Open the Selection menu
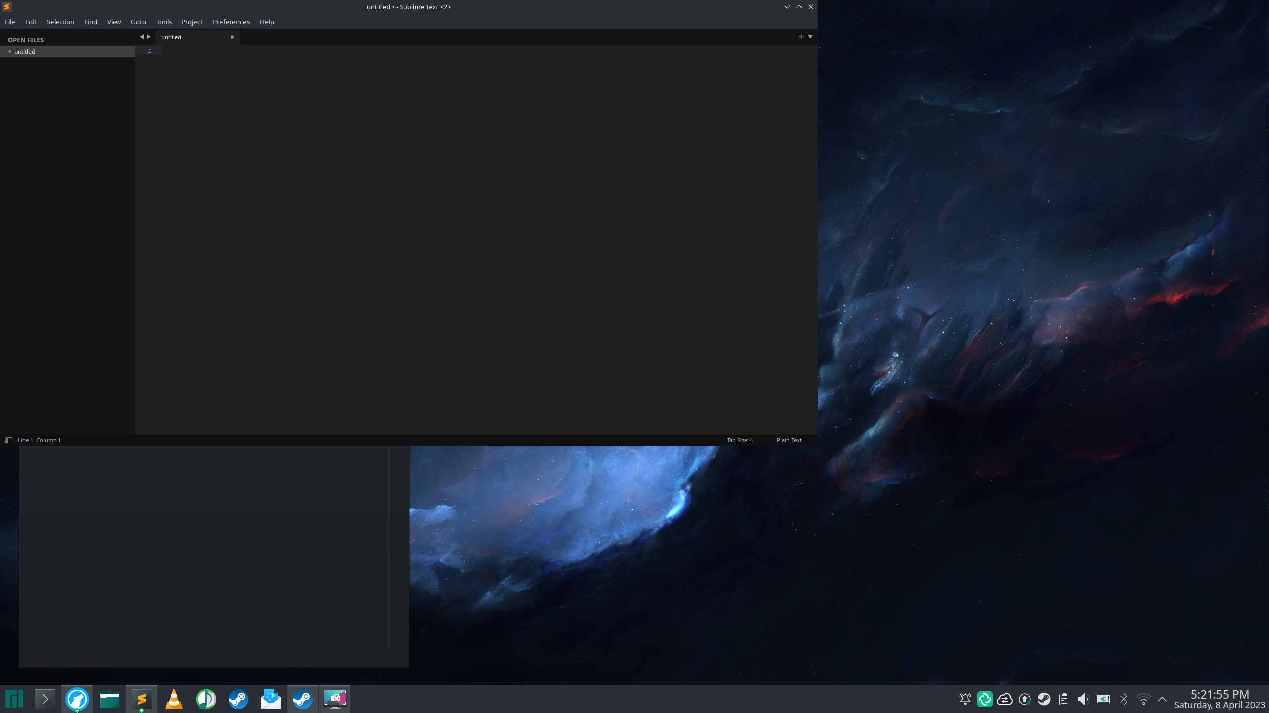This screenshot has width=1269, height=713. click(60, 22)
